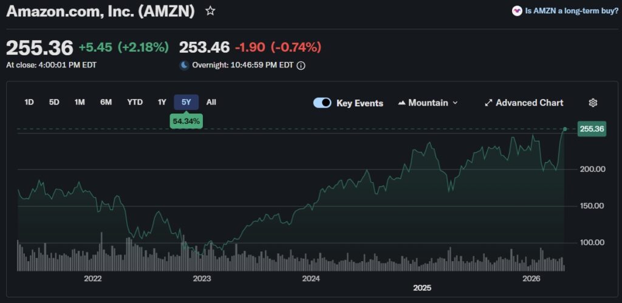This screenshot has width=622, height=303.
Task: Select the 1M chart range
Action: point(80,102)
